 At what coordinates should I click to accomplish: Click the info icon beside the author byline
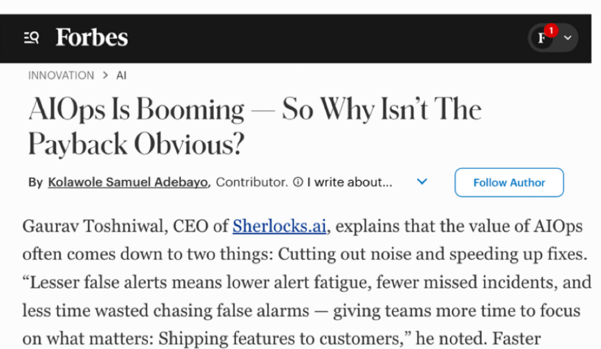297,182
